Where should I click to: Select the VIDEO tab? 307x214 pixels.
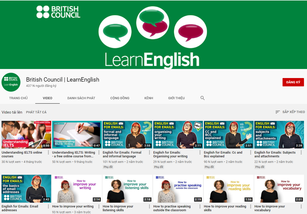47,98
